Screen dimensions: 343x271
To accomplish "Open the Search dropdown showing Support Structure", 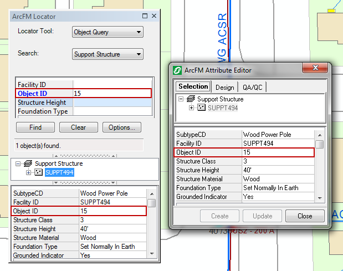I will 139,54.
